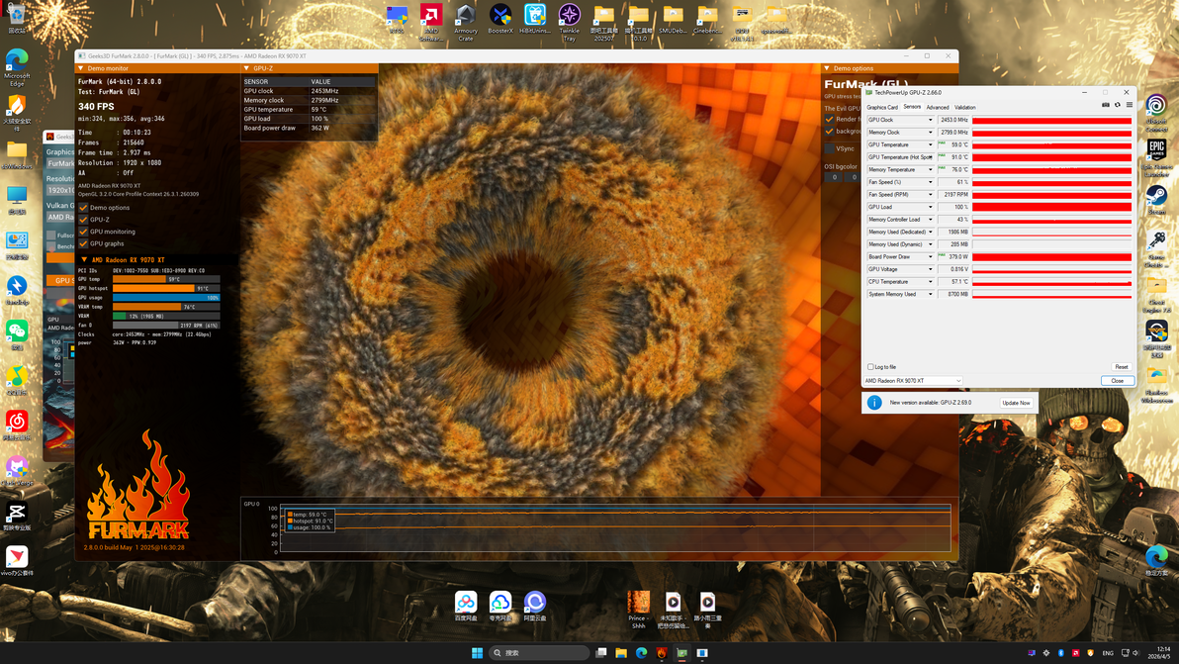The width and height of the screenshot is (1179, 664).
Task: Open File Explorer from the taskbar
Action: 621,653
